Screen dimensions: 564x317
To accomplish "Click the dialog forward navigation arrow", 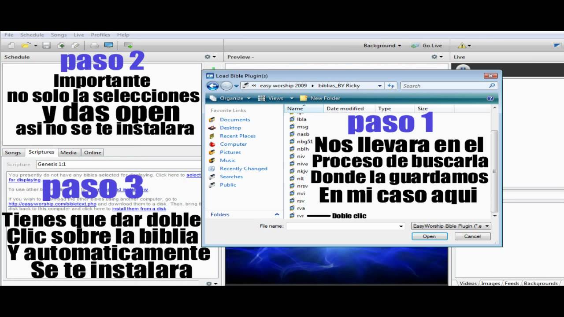I will click(x=226, y=86).
